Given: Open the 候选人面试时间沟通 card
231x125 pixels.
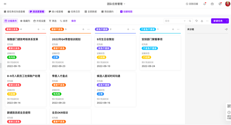Looking at the screenshot, I should [115, 89].
